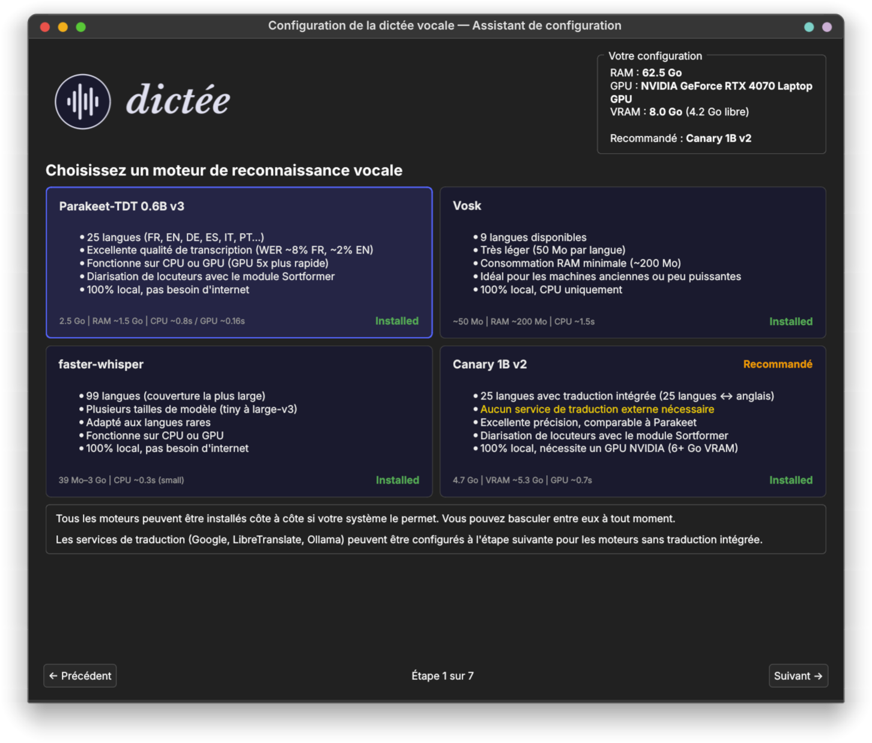Image resolution: width=872 pixels, height=743 pixels.
Task: Click 'Choisissez un moteur de reconnaissance vocale' heading
Action: [x=224, y=170]
